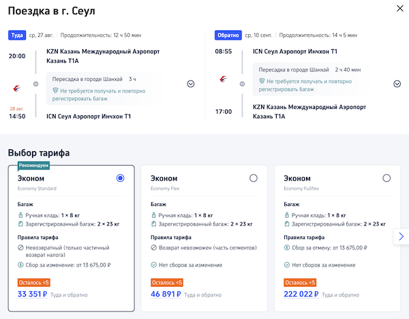The height and width of the screenshot is (319, 409).
Task: Click the return transfer baggage shield icon
Action: click(x=262, y=82)
